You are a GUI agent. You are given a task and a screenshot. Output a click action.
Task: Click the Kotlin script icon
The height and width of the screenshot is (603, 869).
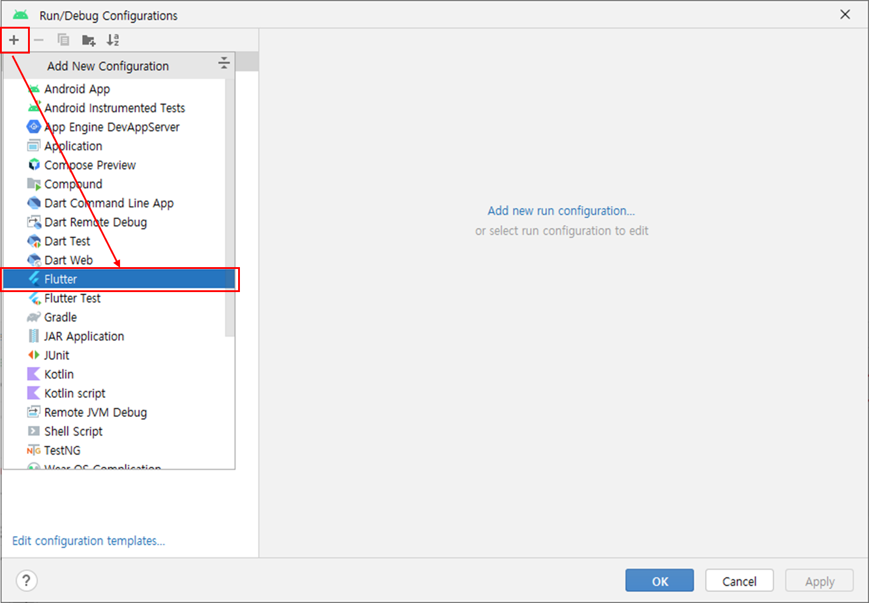click(34, 393)
